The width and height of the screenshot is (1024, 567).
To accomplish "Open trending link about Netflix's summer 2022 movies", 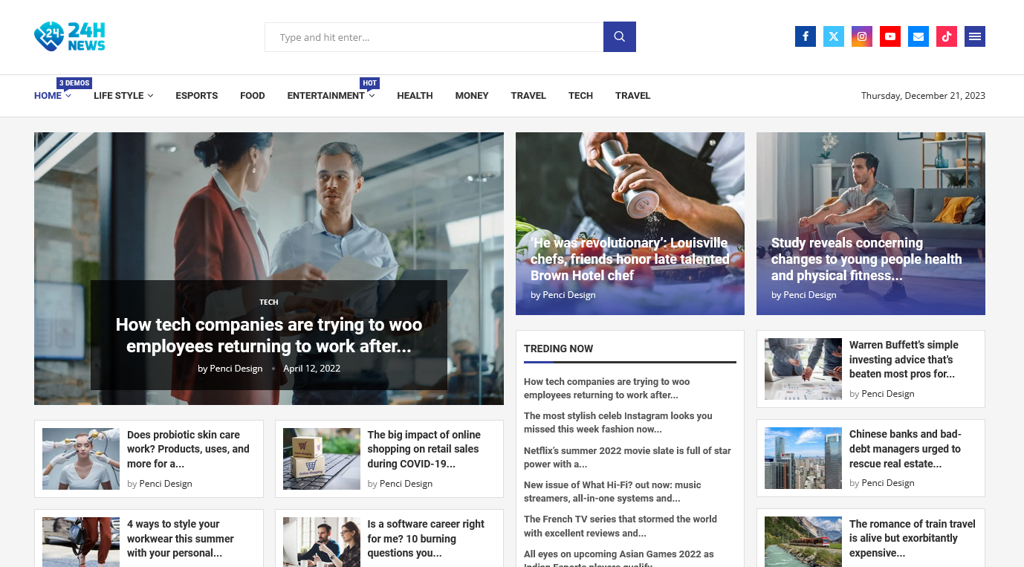I will click(627, 457).
